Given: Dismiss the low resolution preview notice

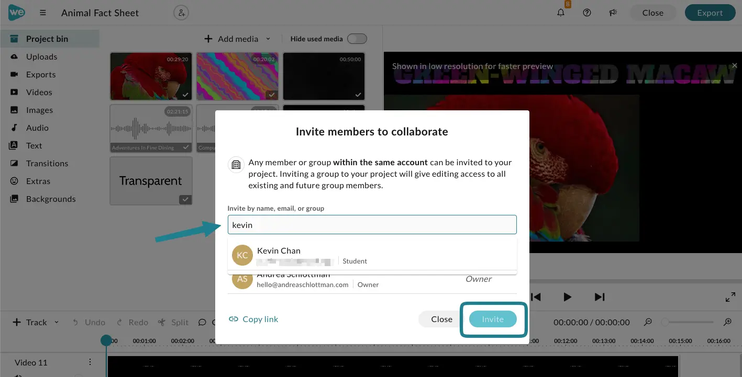Looking at the screenshot, I should [734, 66].
